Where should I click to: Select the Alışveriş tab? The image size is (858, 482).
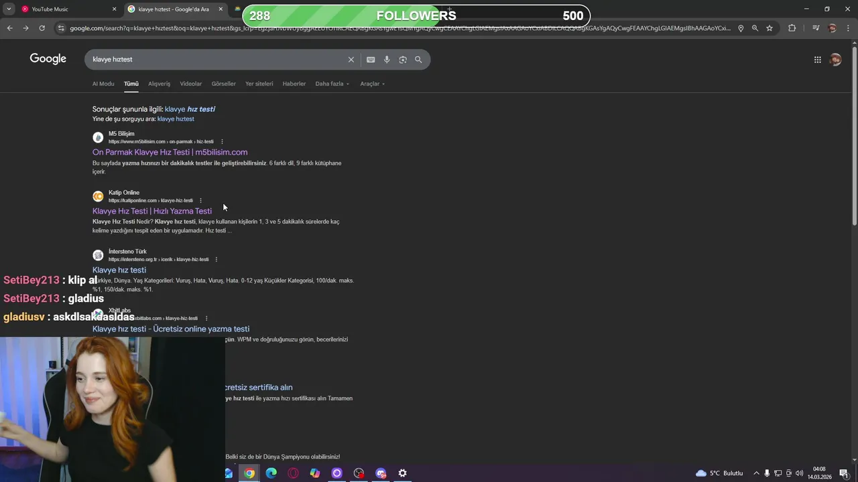pos(159,84)
